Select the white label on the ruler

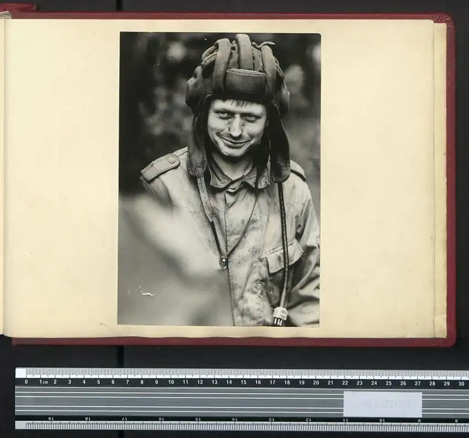[x=383, y=400]
